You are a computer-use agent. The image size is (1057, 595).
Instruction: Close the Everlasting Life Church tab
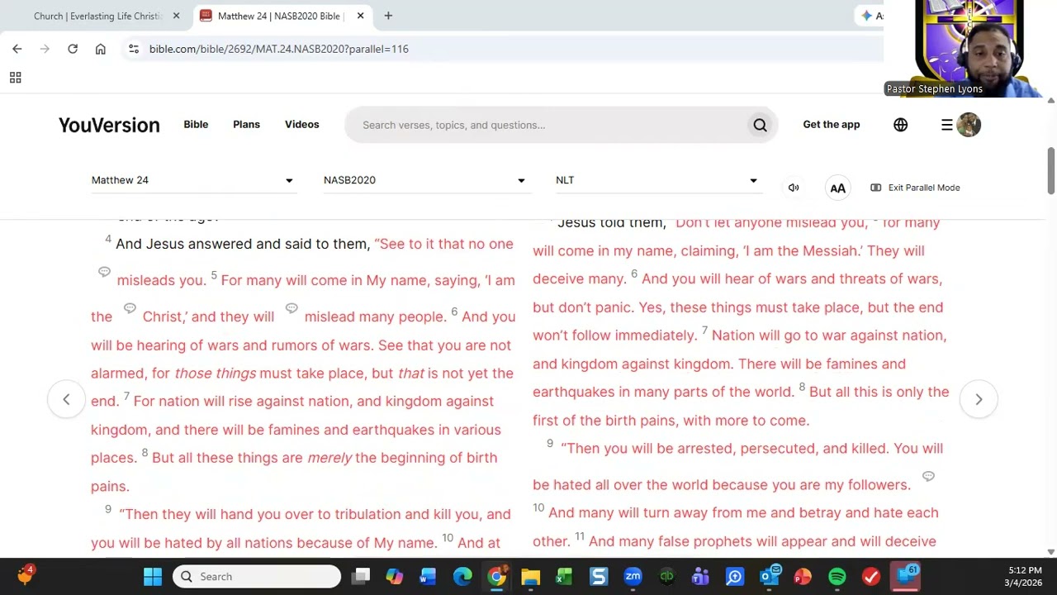point(176,16)
